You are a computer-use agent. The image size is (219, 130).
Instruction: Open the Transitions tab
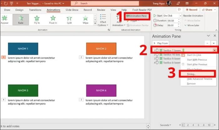35,10
